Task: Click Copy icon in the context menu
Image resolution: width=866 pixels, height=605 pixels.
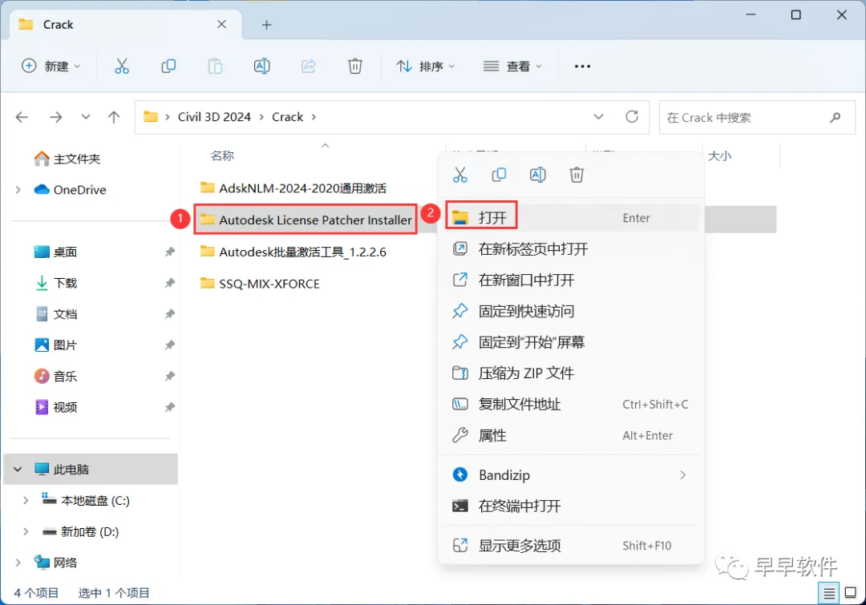Action: 499,175
